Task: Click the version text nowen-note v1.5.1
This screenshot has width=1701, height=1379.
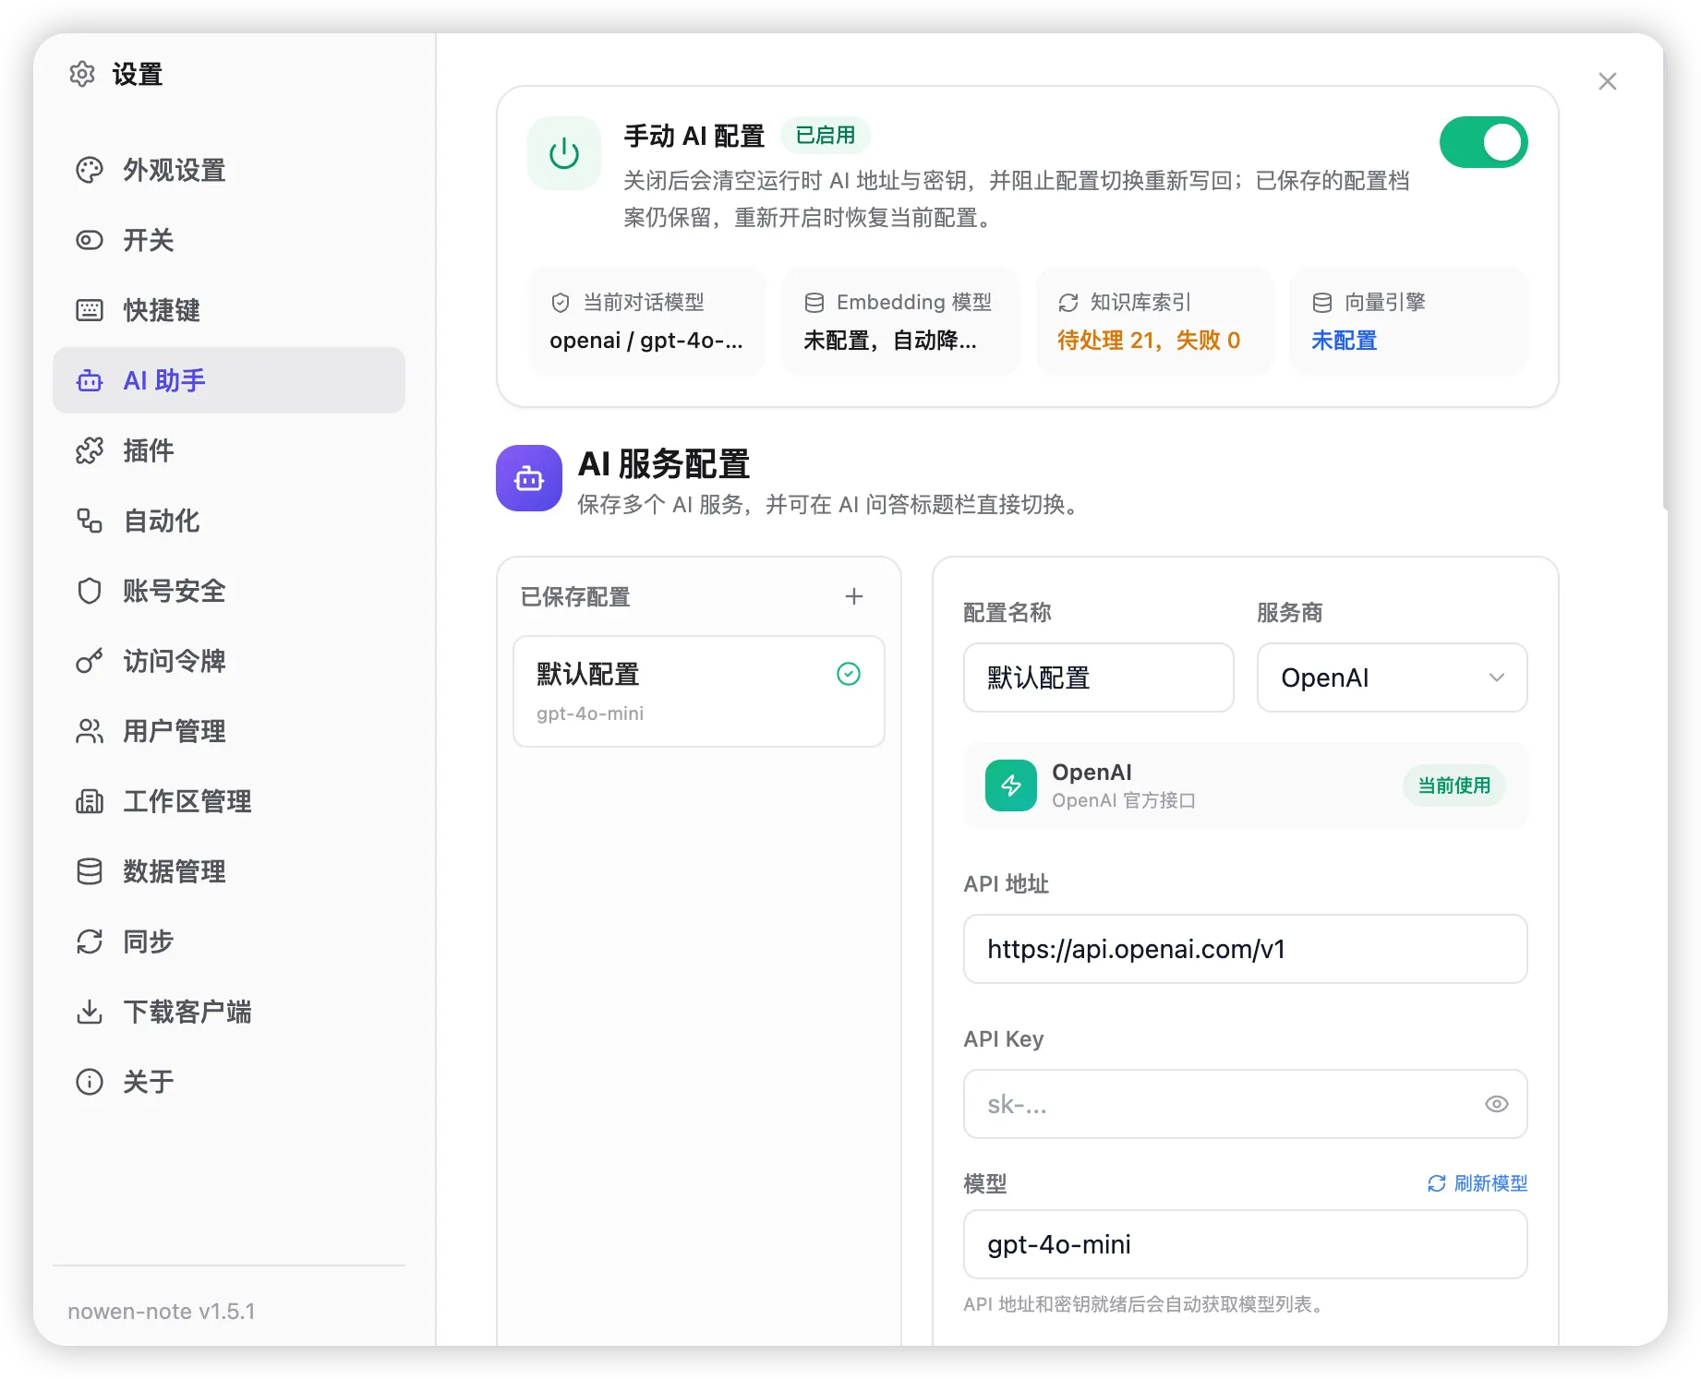Action: pyautogui.click(x=162, y=1311)
